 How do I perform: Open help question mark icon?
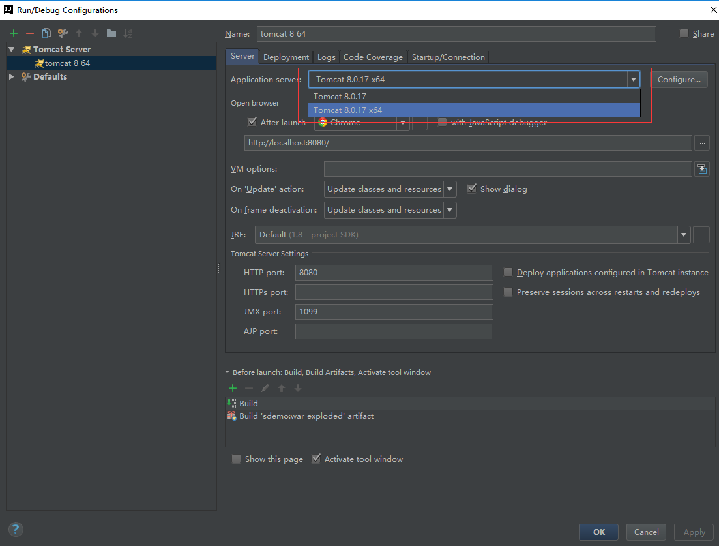click(16, 530)
